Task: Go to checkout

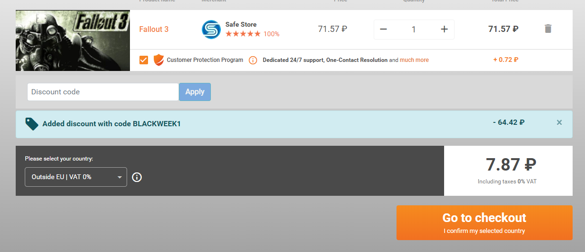Action: [485, 223]
